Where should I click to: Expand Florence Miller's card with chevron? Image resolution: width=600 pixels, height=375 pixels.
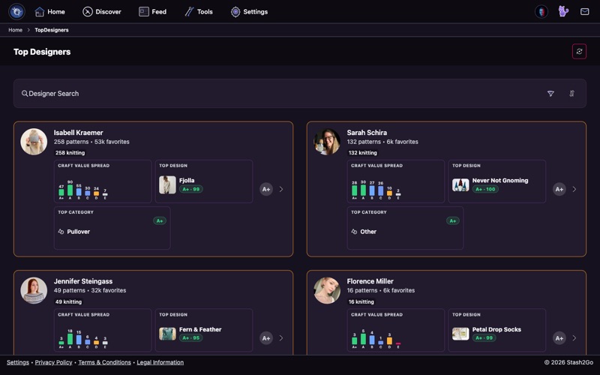[x=574, y=338]
